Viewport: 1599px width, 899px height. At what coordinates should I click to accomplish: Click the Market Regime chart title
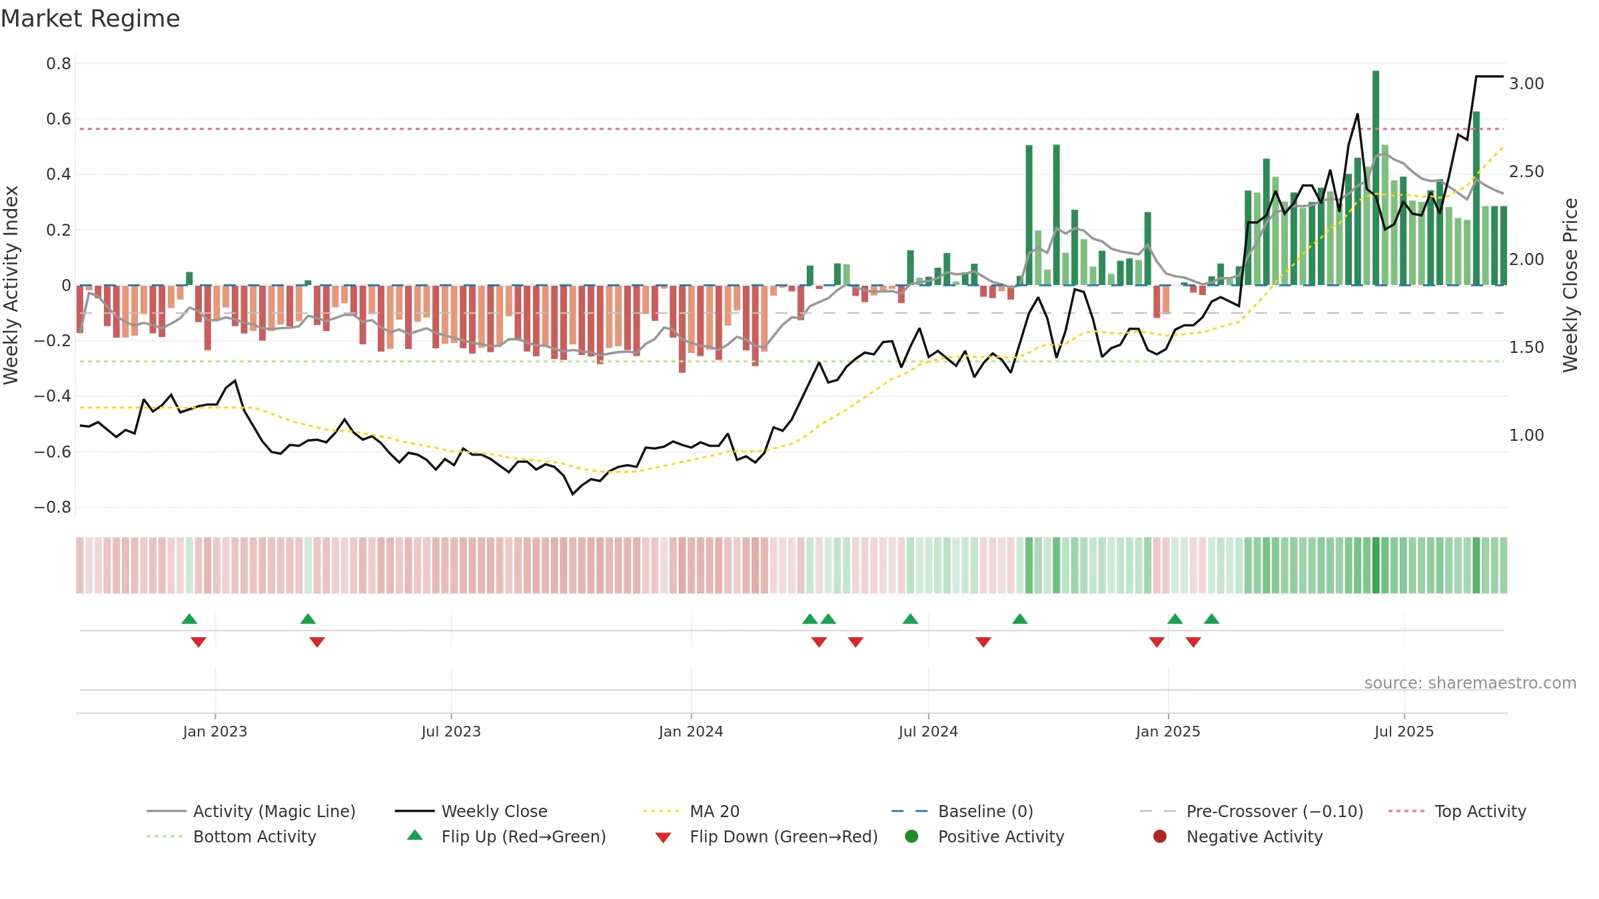pyautogui.click(x=90, y=19)
